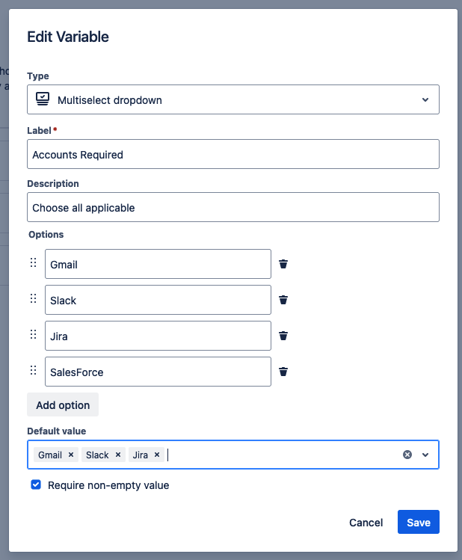Viewport: 462px width, 560px height.
Task: Click the Description field text box
Action: 232,207
